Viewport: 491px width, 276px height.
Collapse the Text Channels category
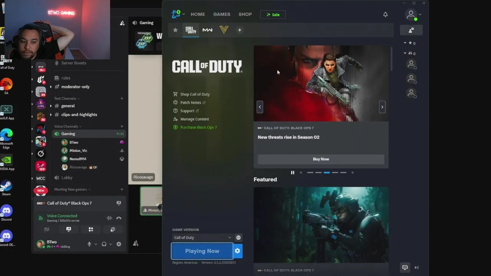pos(67,99)
